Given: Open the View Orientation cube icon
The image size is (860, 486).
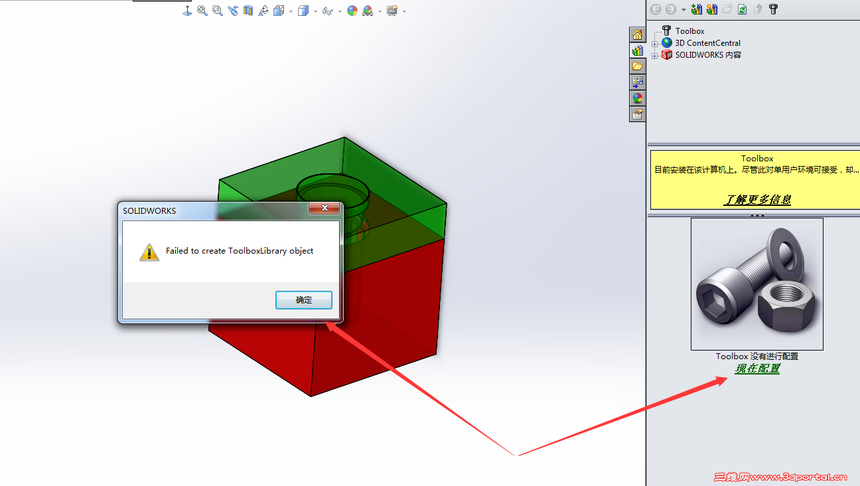Looking at the screenshot, I should pyautogui.click(x=279, y=11).
